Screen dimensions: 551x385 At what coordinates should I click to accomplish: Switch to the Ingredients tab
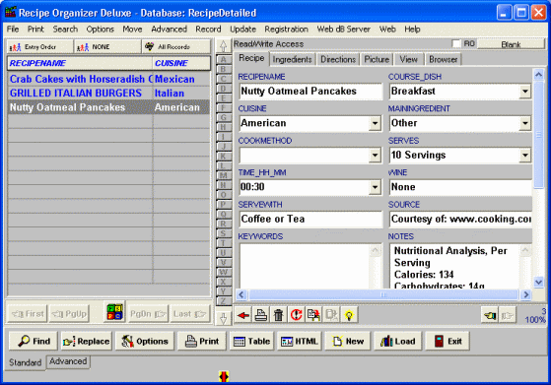pos(293,60)
